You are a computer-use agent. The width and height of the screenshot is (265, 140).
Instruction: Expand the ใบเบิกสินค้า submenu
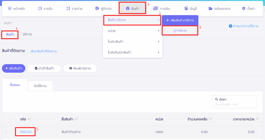point(132,42)
